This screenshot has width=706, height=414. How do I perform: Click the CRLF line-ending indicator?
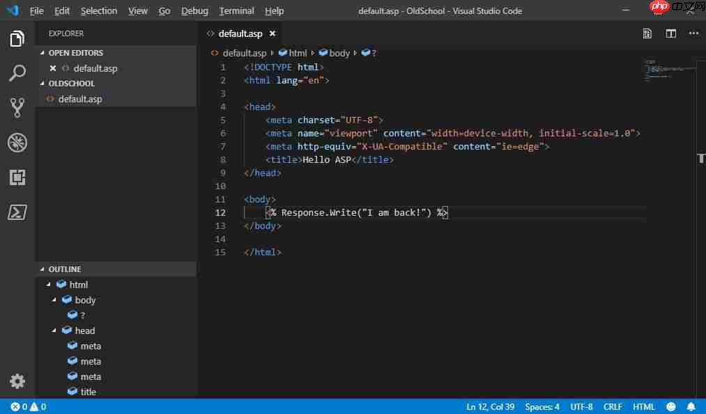pyautogui.click(x=612, y=406)
